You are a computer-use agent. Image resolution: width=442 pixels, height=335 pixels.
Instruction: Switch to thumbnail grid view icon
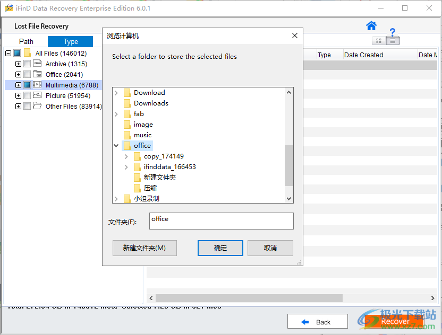pyautogui.click(x=378, y=41)
